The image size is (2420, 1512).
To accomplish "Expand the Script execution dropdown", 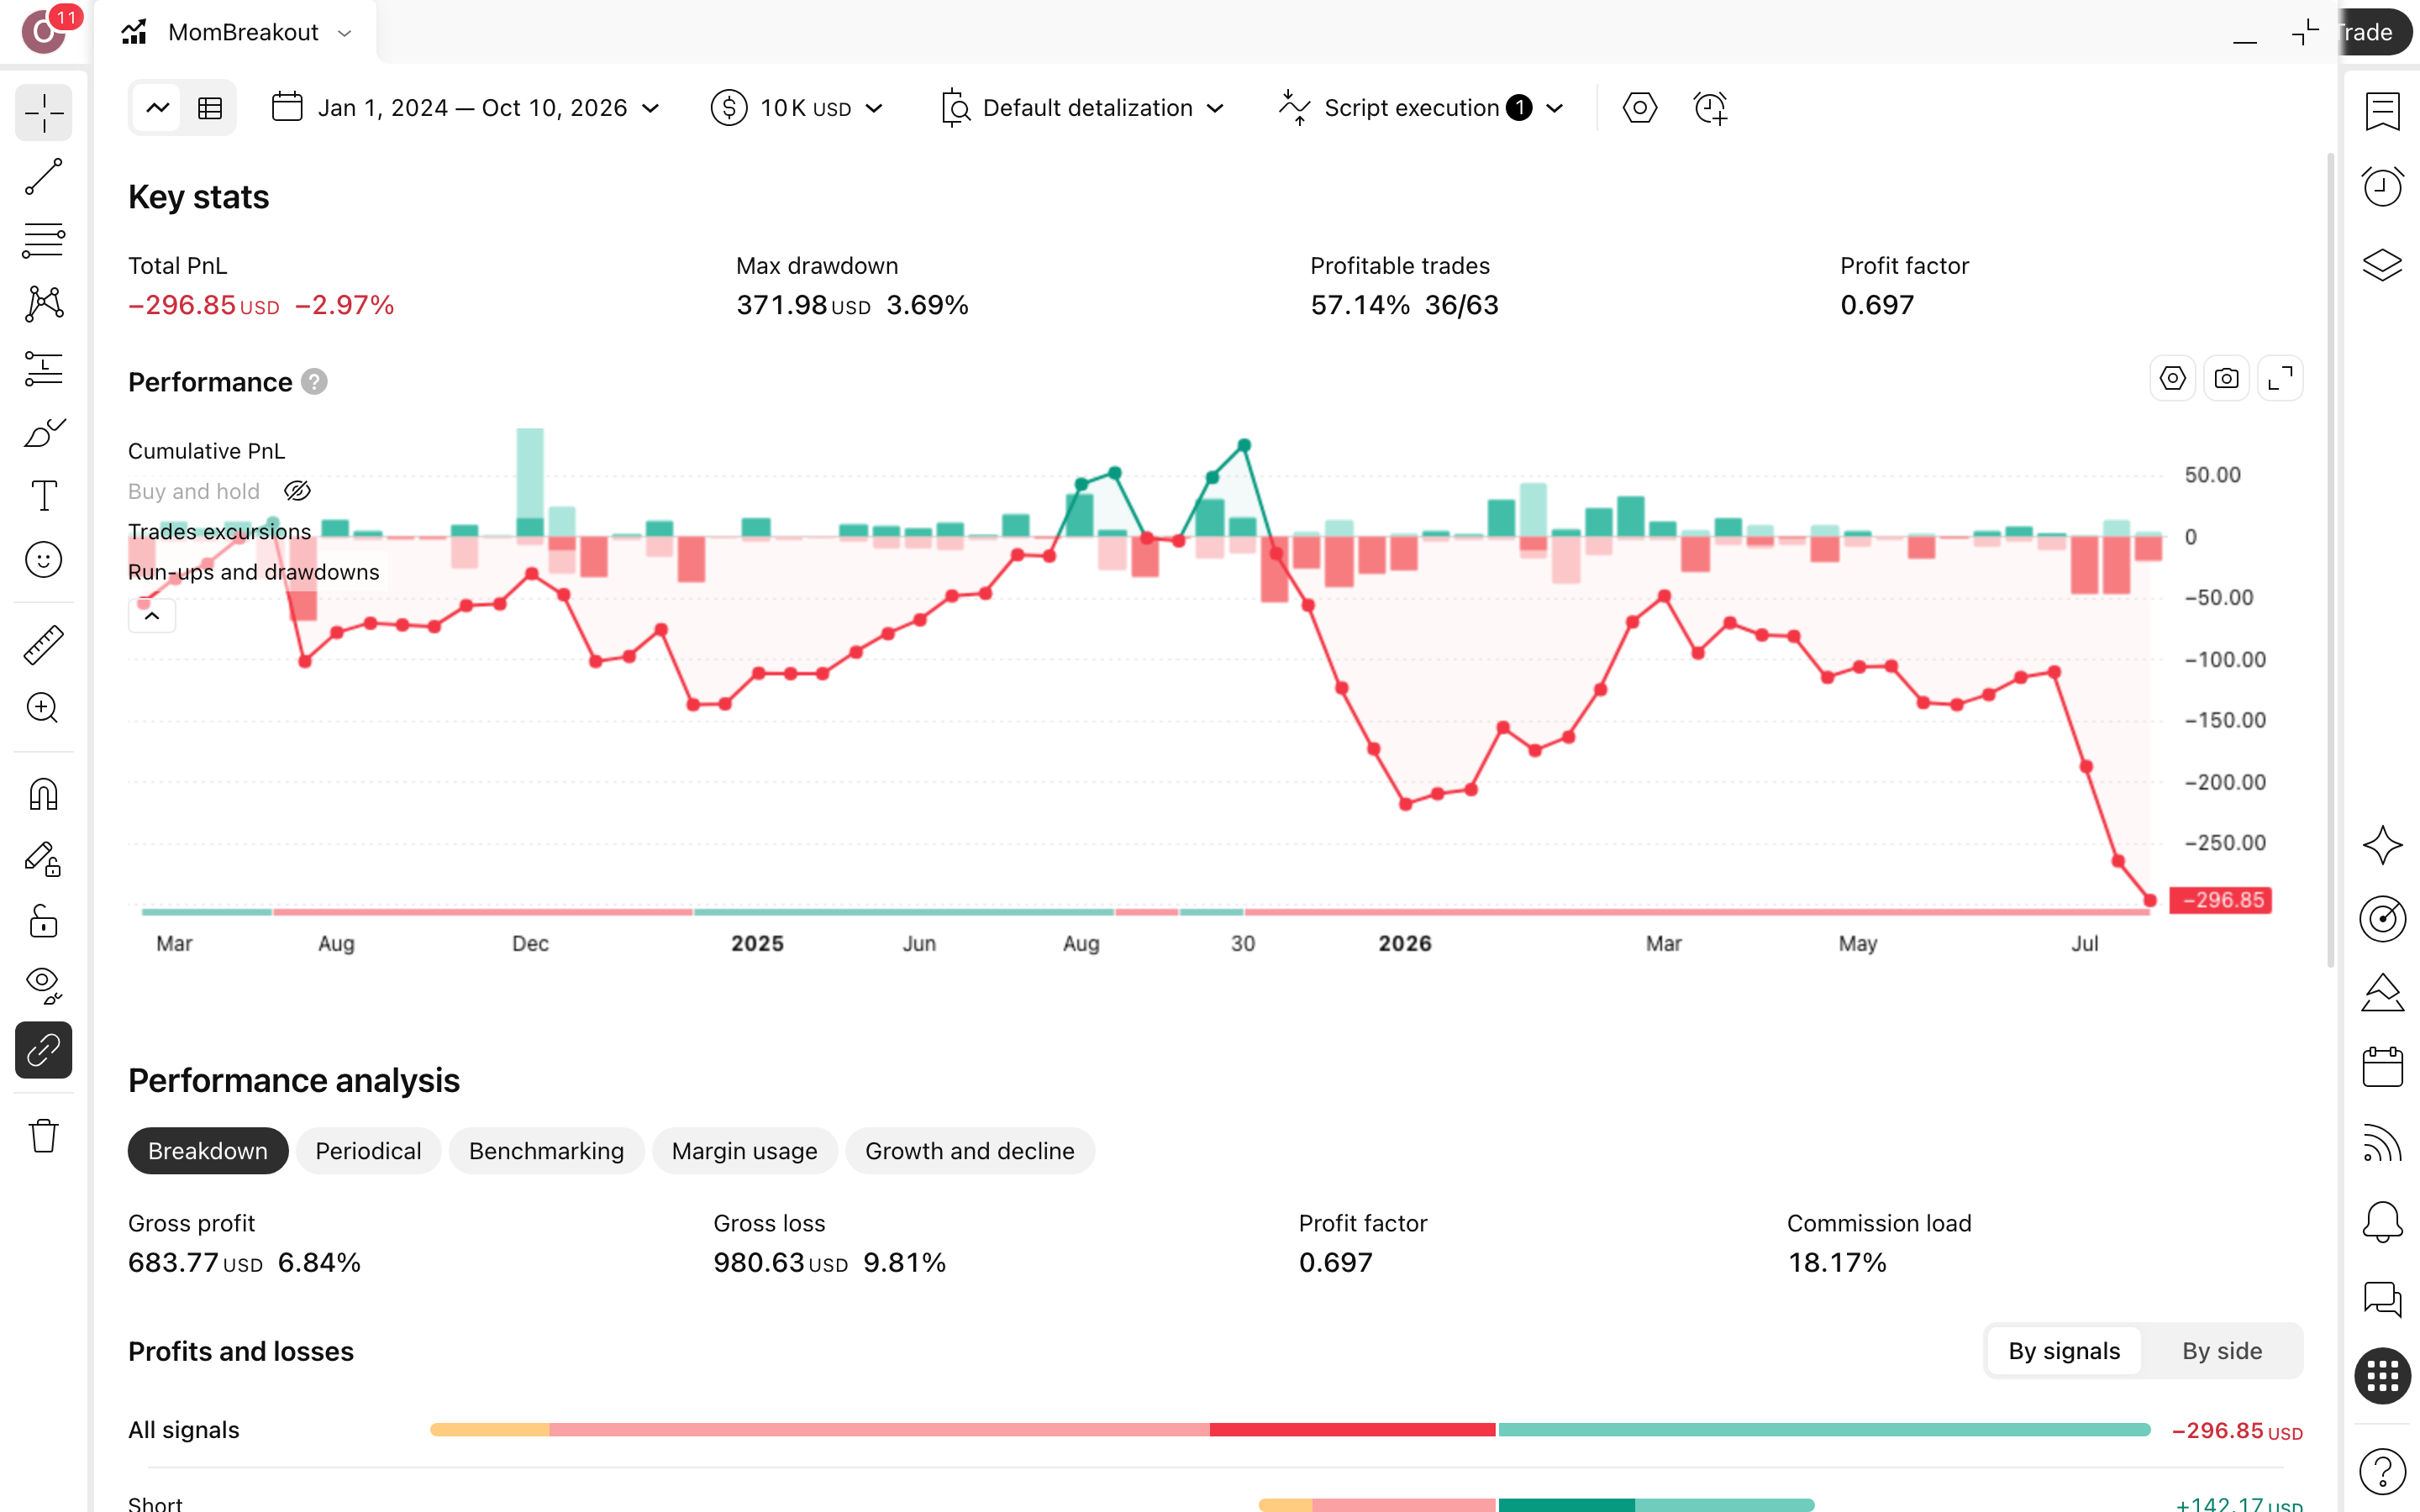I will pos(1421,108).
